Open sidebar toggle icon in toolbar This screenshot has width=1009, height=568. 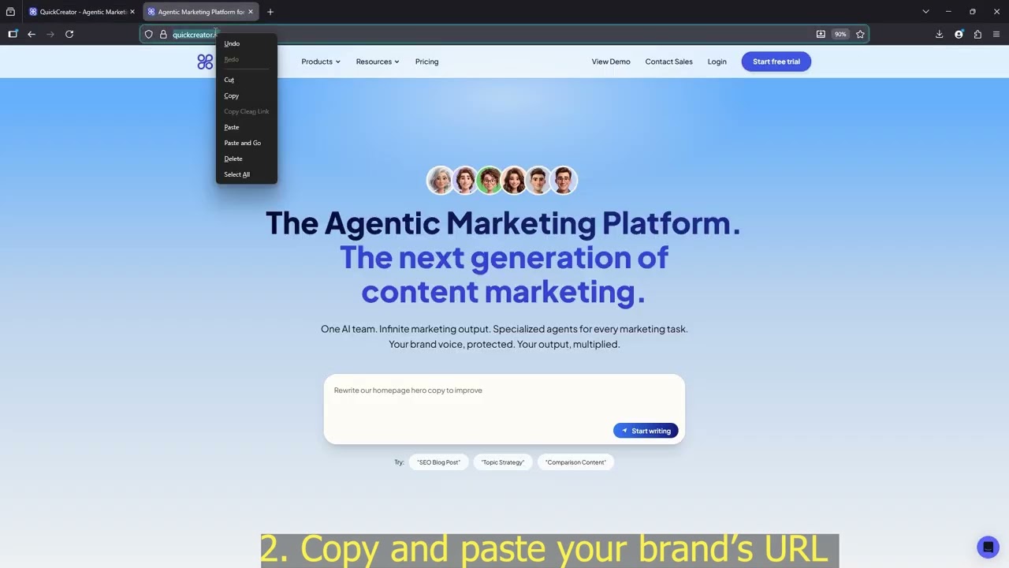click(x=13, y=34)
